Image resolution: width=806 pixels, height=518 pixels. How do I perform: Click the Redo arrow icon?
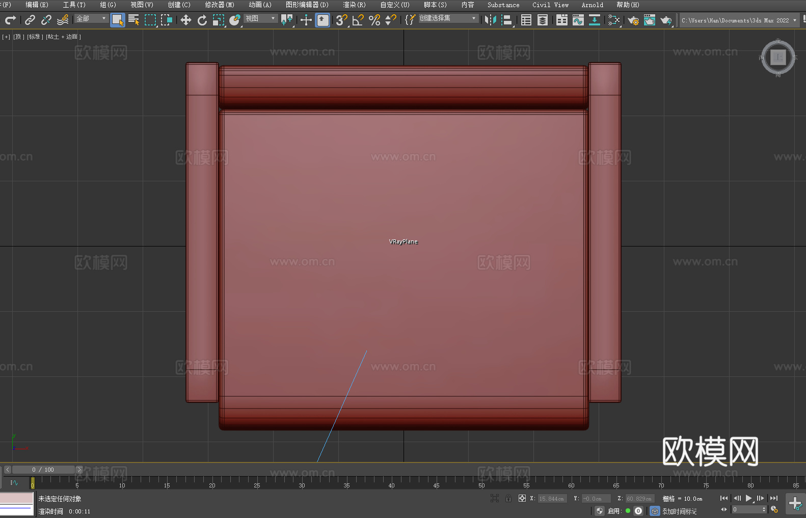[10, 20]
